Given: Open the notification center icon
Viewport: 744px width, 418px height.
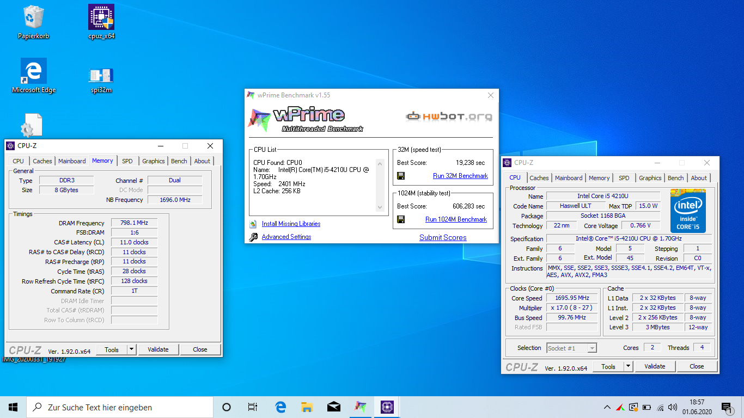Looking at the screenshot, I should (x=726, y=407).
